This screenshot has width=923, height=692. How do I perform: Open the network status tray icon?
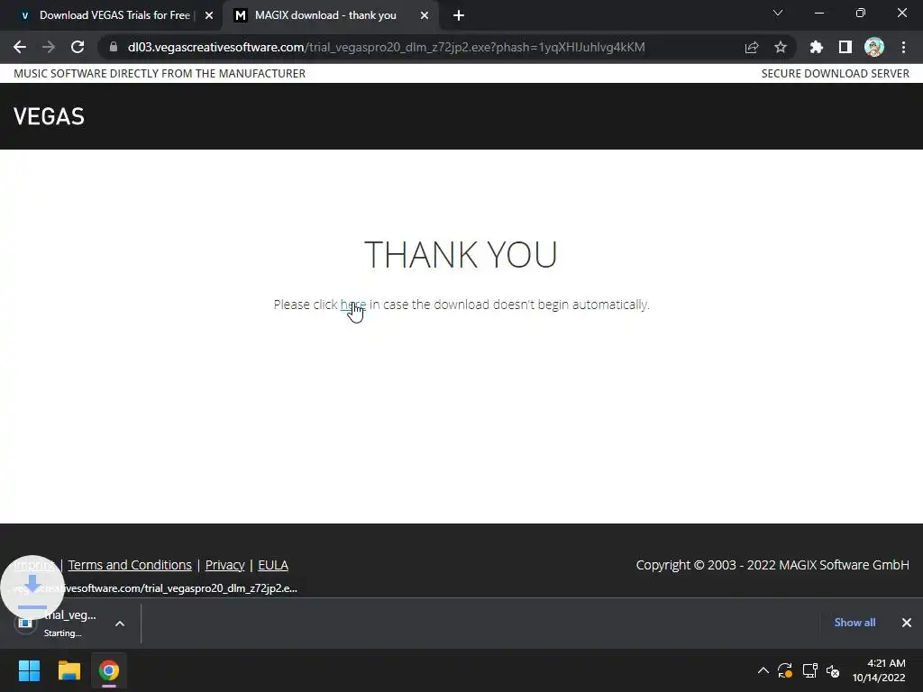click(809, 670)
